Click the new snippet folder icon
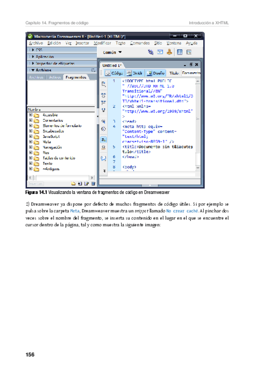267x378 pixels. pos(73,184)
